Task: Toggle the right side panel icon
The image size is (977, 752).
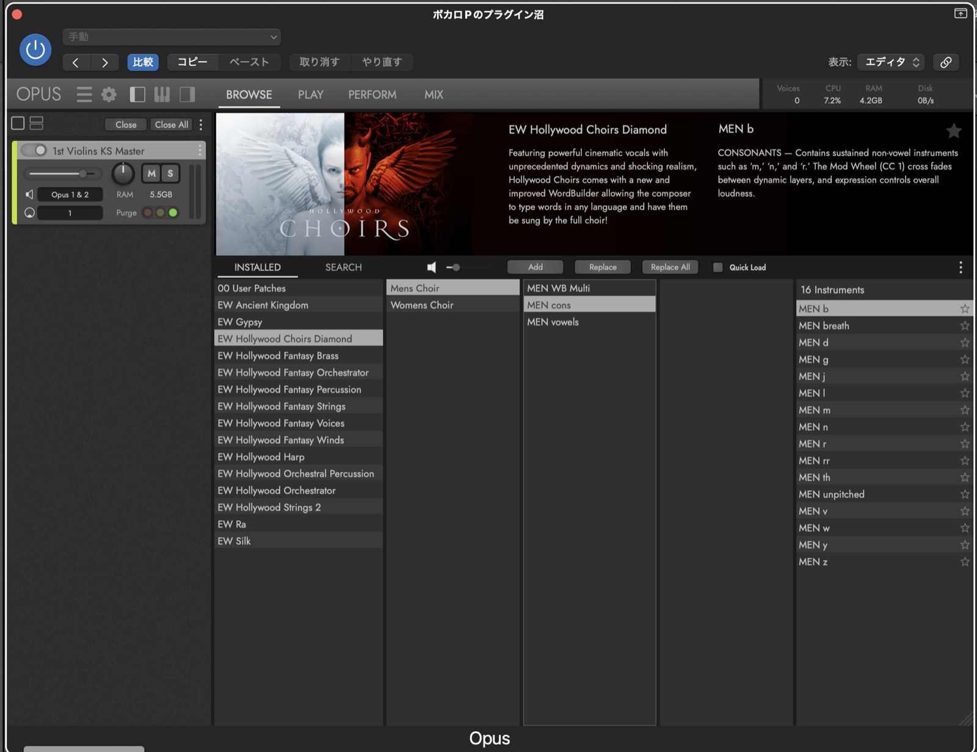Action: pos(187,94)
